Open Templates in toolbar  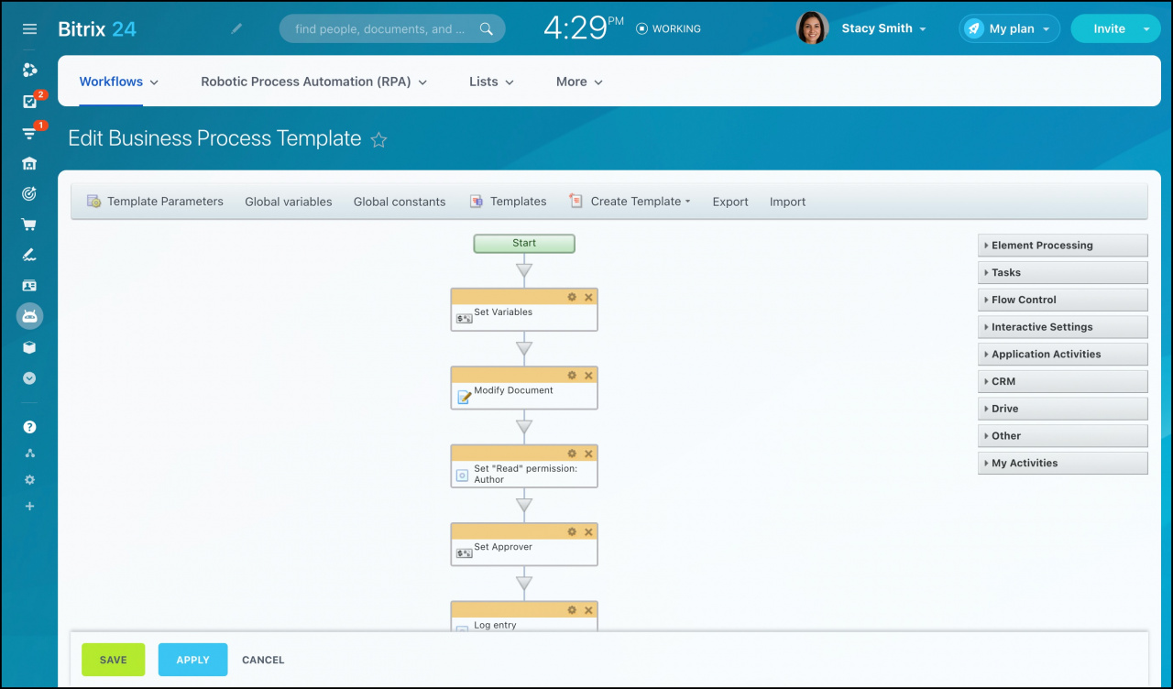[x=508, y=202]
